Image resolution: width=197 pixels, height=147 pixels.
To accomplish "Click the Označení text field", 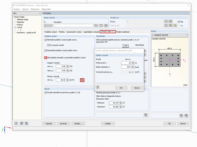I will click(x=74, y=26).
